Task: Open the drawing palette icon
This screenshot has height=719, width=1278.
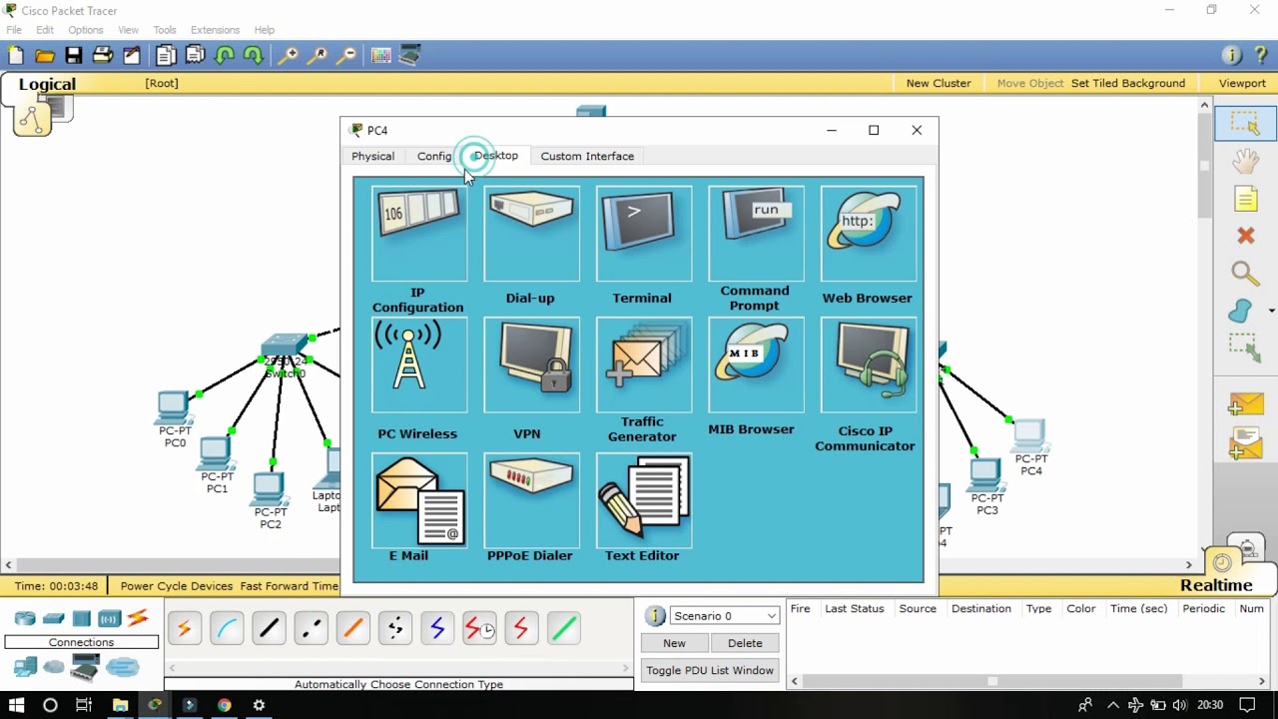Action: (x=380, y=56)
